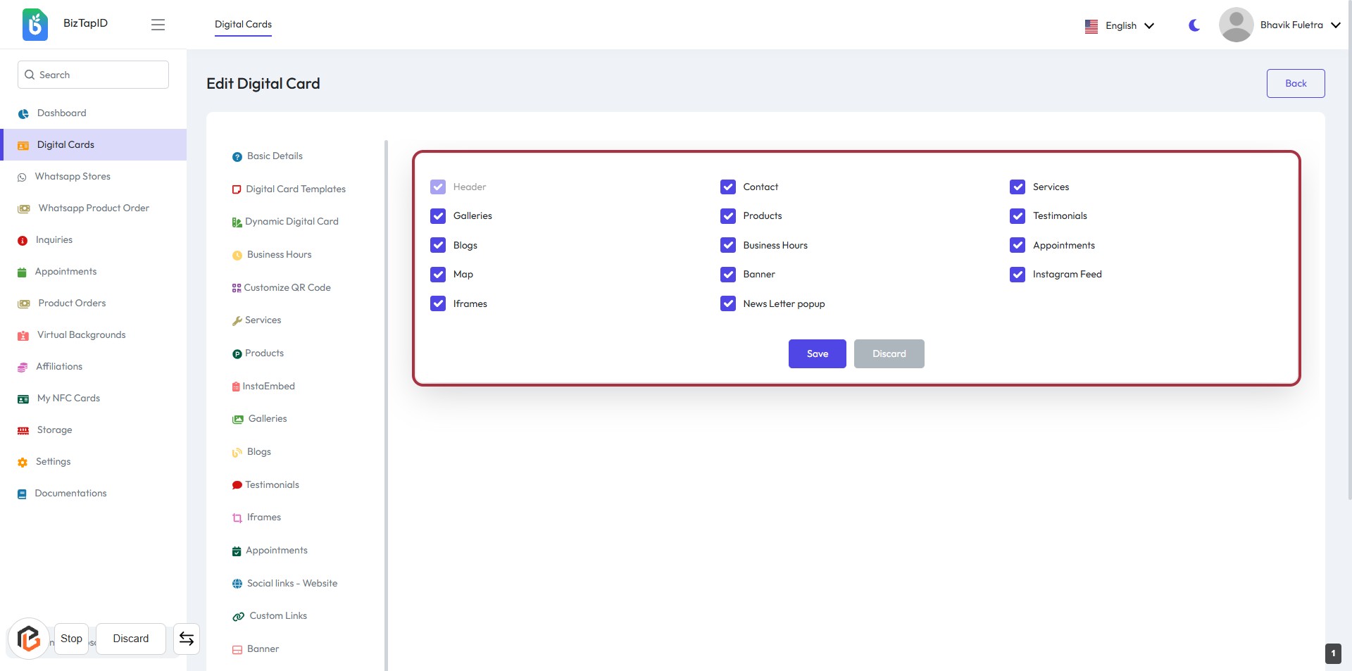Toggle the Contact checkbox
Screen dimensions: 1352x671
click(728, 187)
